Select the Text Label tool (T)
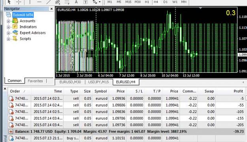This screenshot has width=247, height=142. point(85,2)
